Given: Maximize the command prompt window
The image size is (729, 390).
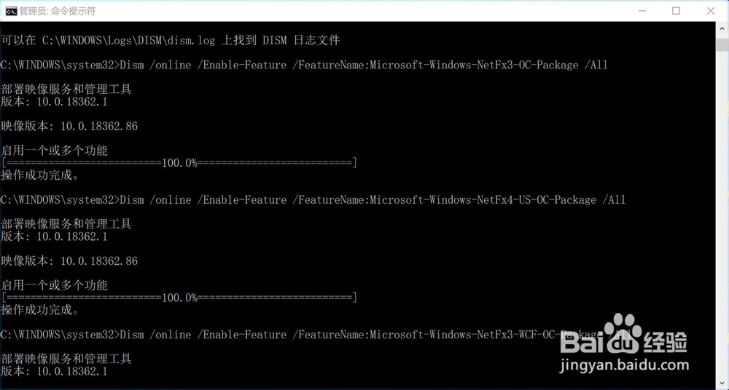Looking at the screenshot, I should pos(676,11).
